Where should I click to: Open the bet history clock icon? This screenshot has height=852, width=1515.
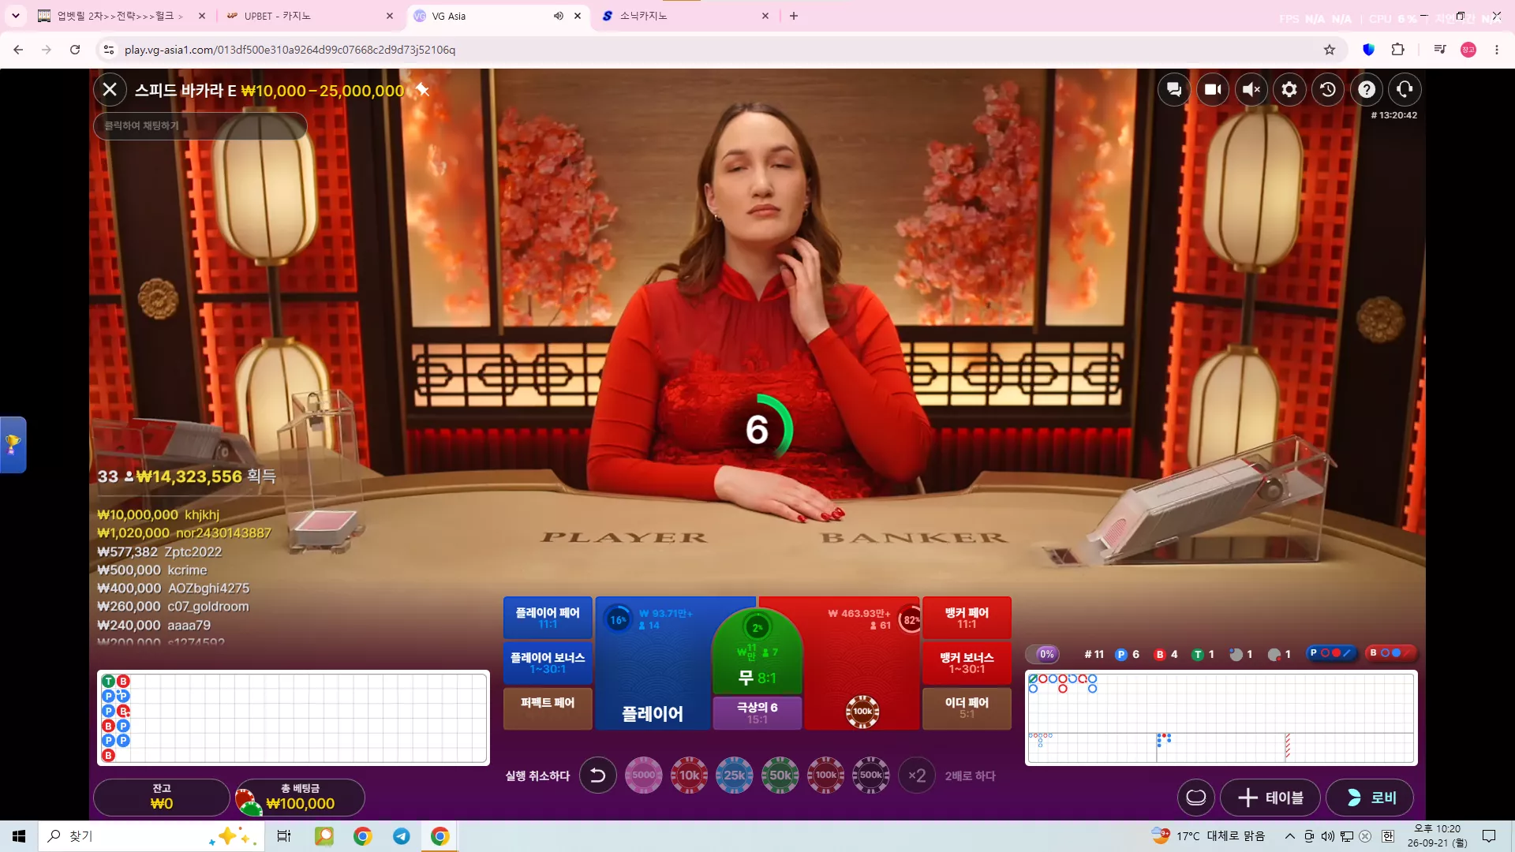pyautogui.click(x=1328, y=90)
